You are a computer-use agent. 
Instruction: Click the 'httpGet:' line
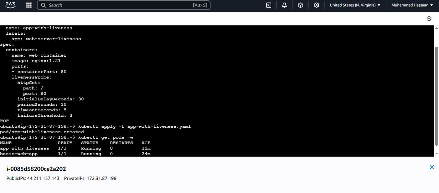[29, 83]
